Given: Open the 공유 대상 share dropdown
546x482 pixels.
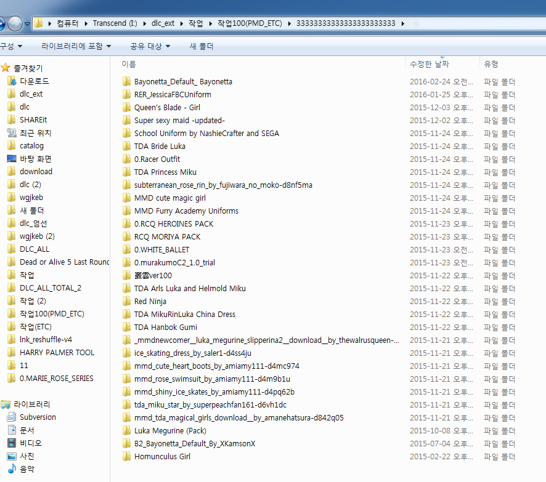Looking at the screenshot, I should [x=150, y=46].
